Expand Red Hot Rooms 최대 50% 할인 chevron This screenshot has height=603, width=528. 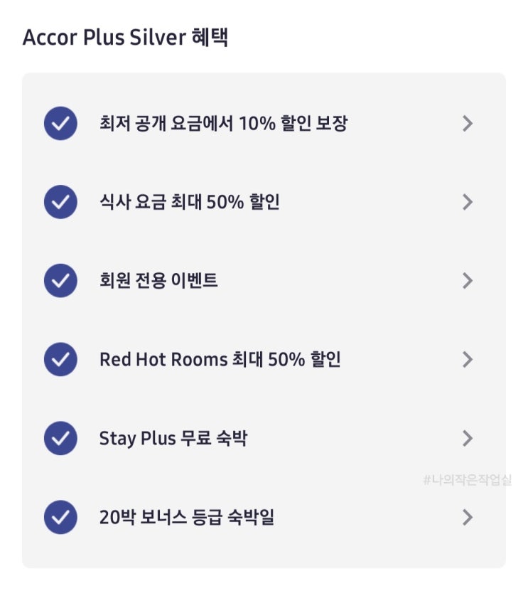point(467,360)
